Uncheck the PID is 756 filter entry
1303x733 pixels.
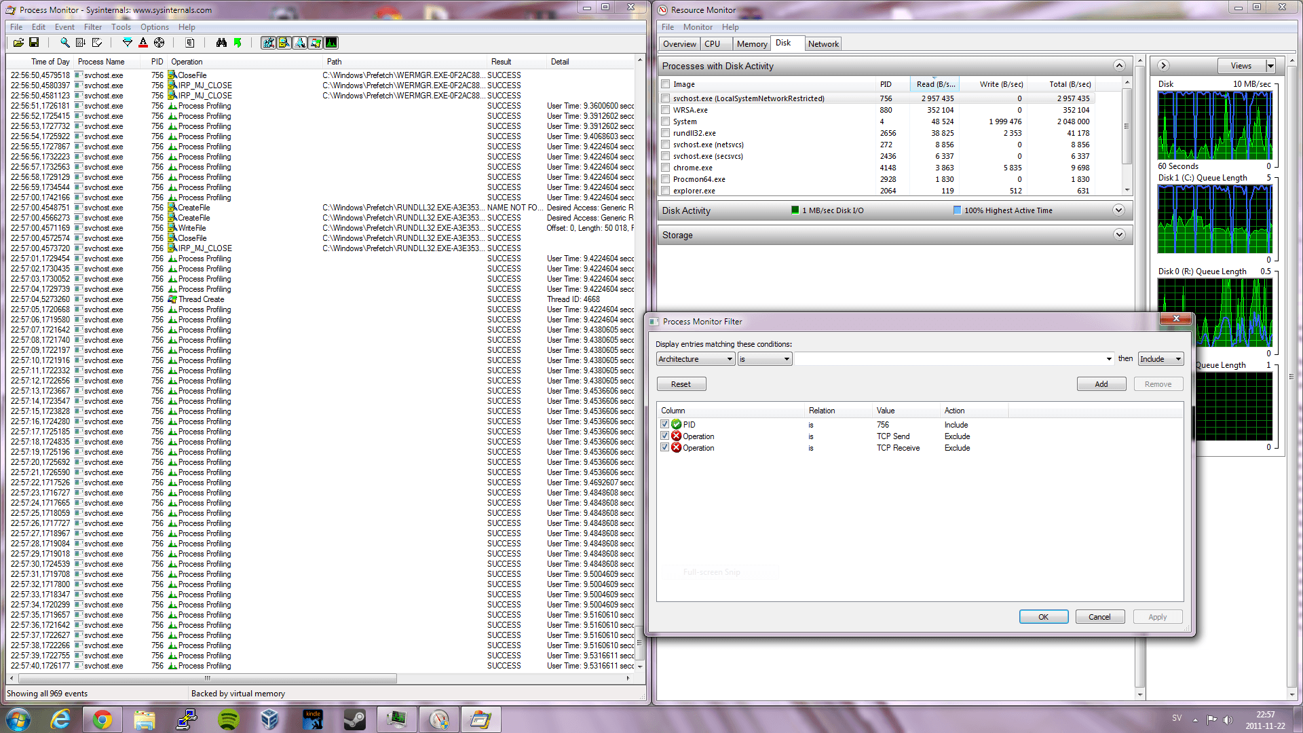(x=665, y=424)
